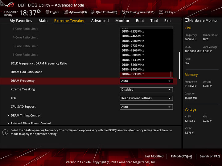The image size is (222, 166).
Task: Launch EZ Tuning Wizard(F11) bulb icon
Action: pyautogui.click(x=124, y=12)
